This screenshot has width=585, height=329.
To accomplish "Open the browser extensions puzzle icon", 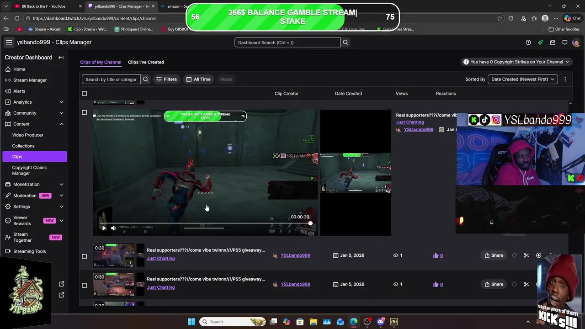I will 511,18.
